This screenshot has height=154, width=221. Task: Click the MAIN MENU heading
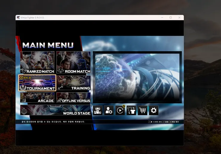click(48, 45)
